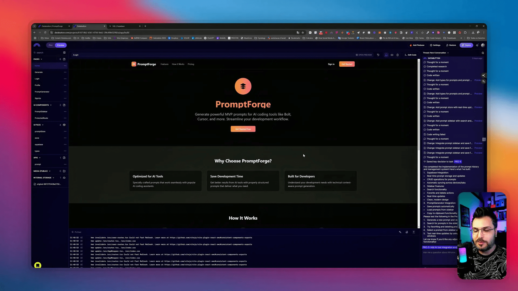Click Add Firebase button
The image size is (518, 291).
tap(417, 45)
